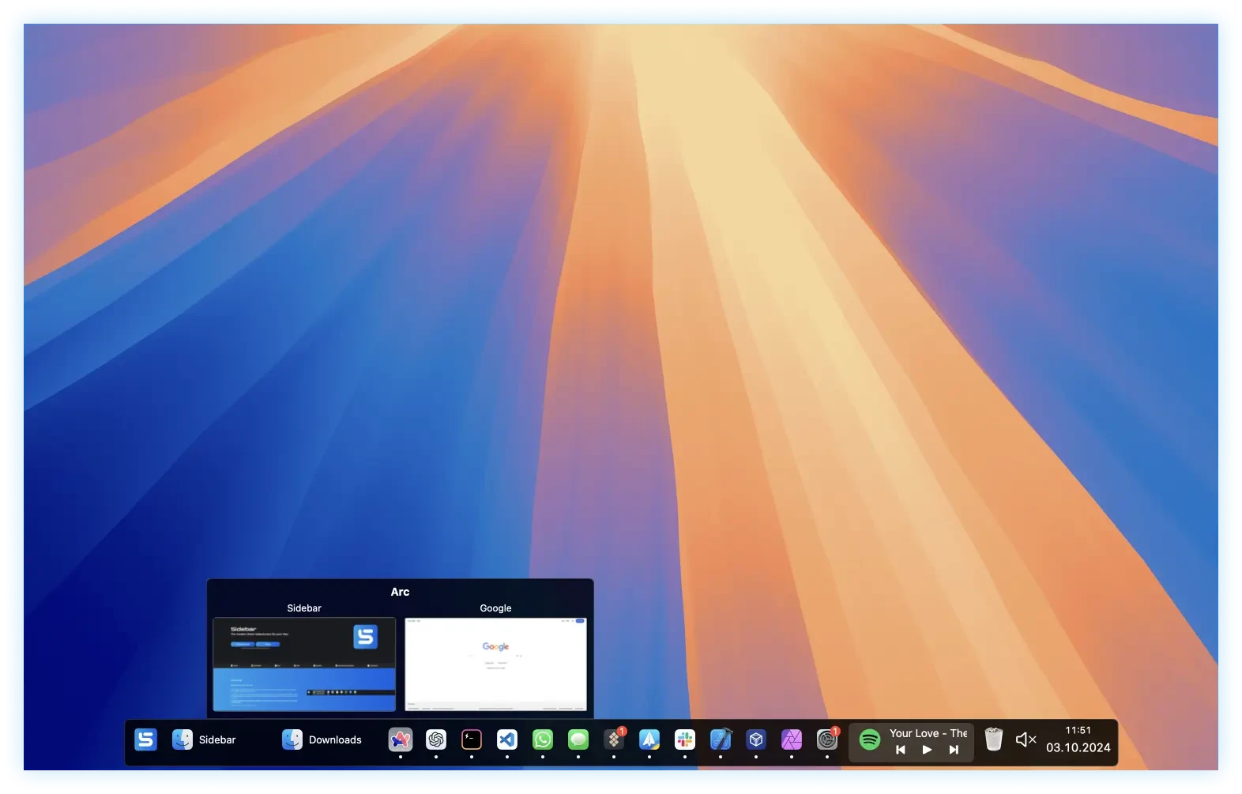1242x794 pixels.
Task: Click the Spotify icon in media widget
Action: tap(870, 739)
